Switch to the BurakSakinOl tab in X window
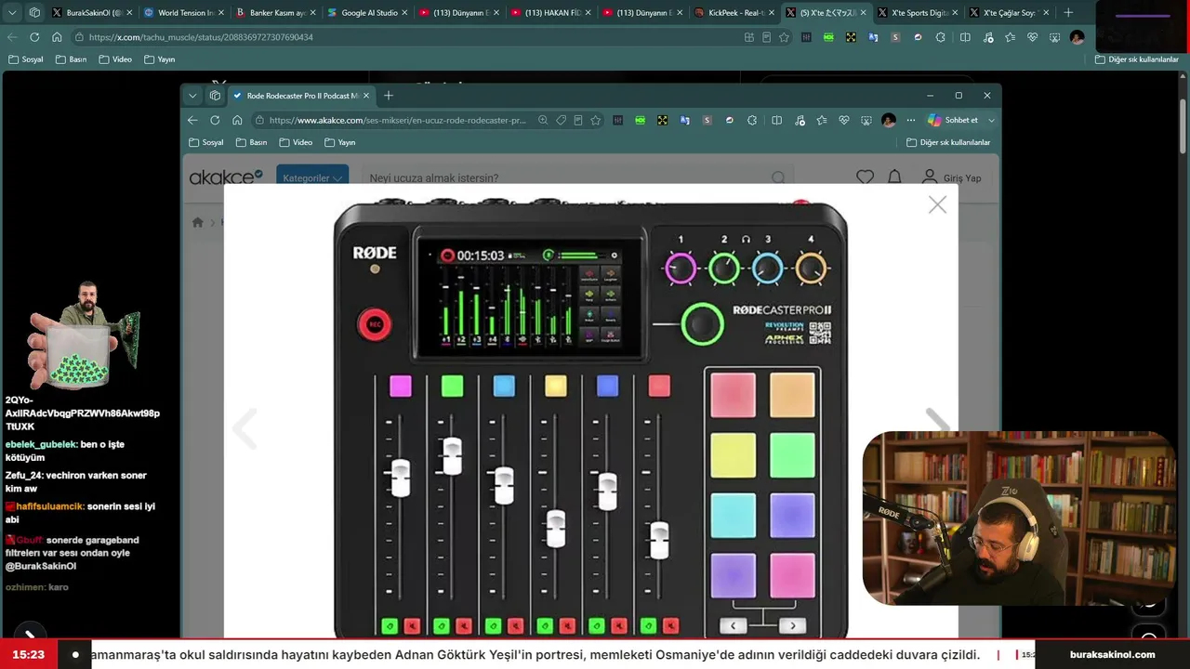The height and width of the screenshot is (669, 1190). (x=94, y=13)
